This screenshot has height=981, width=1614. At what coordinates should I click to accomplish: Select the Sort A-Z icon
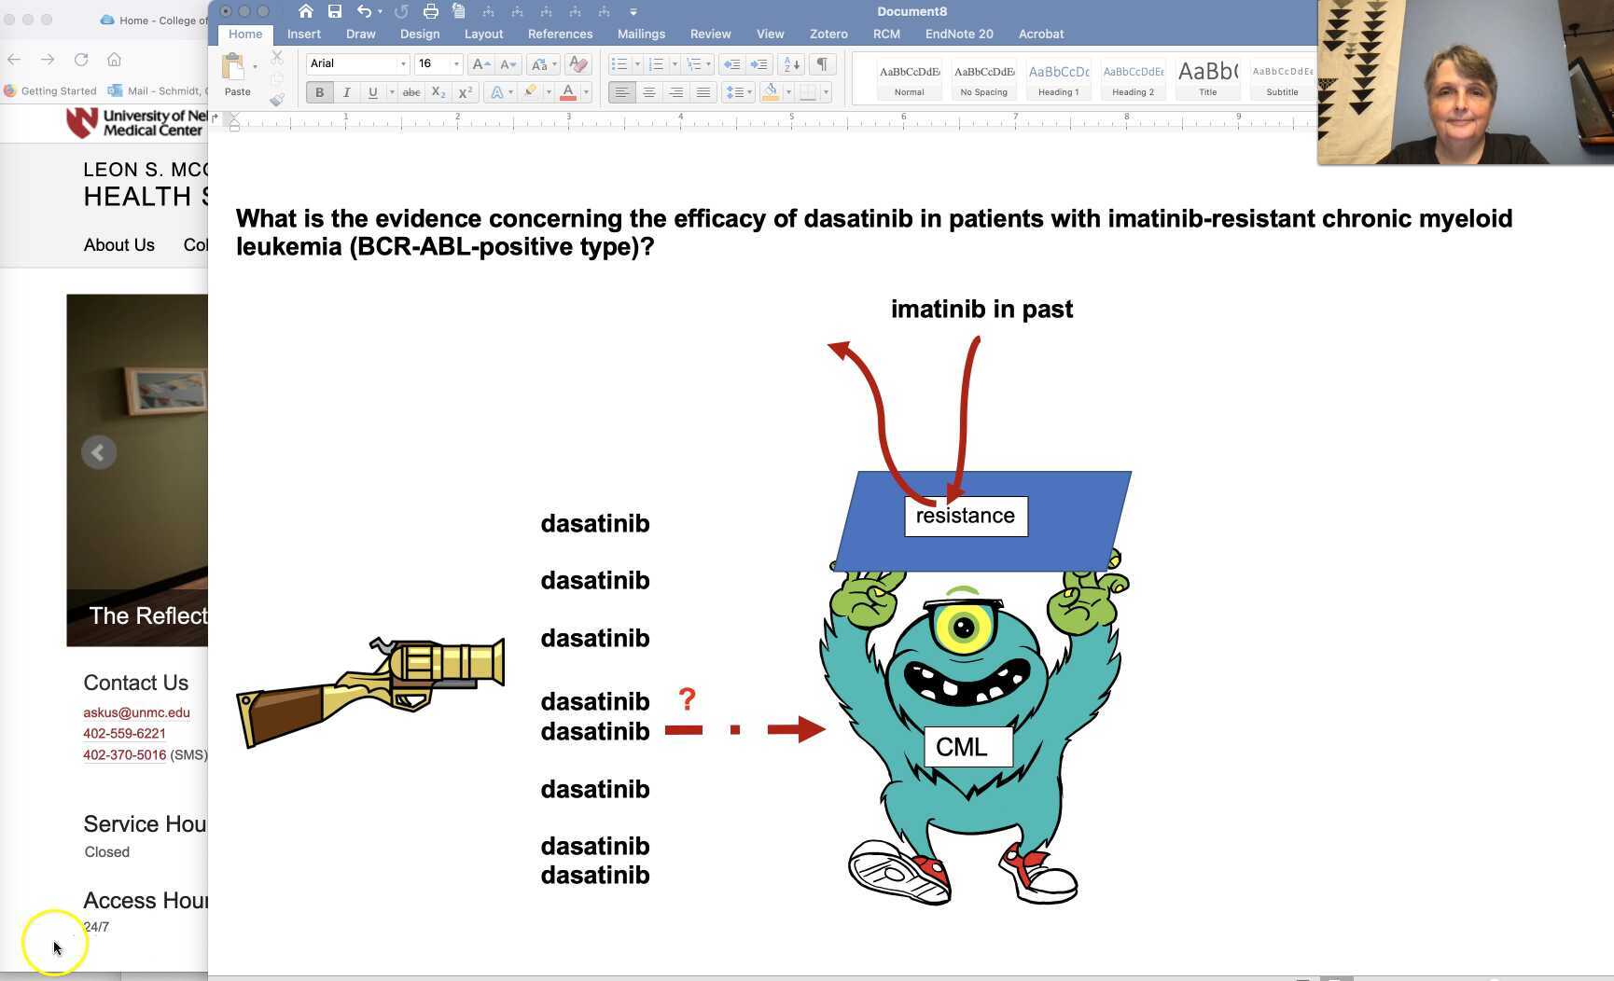[791, 64]
